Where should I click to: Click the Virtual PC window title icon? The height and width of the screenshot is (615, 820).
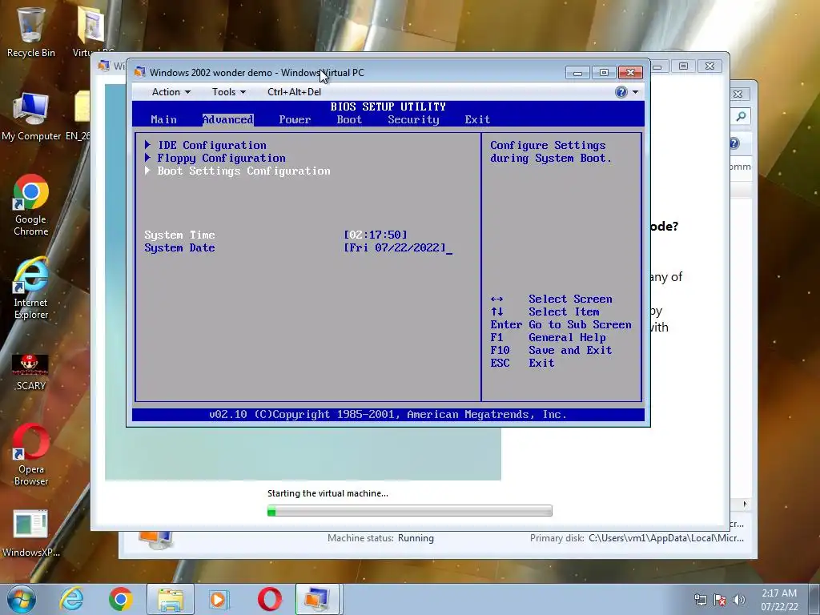tap(139, 72)
